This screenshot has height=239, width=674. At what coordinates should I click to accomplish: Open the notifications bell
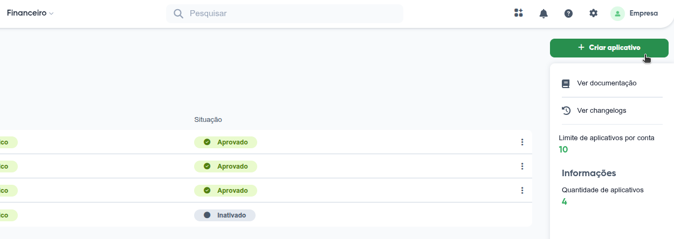coord(544,13)
